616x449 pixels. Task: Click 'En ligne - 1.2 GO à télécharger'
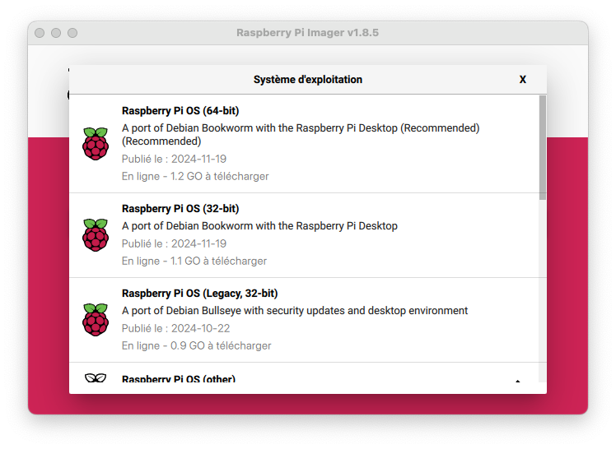[x=195, y=177]
